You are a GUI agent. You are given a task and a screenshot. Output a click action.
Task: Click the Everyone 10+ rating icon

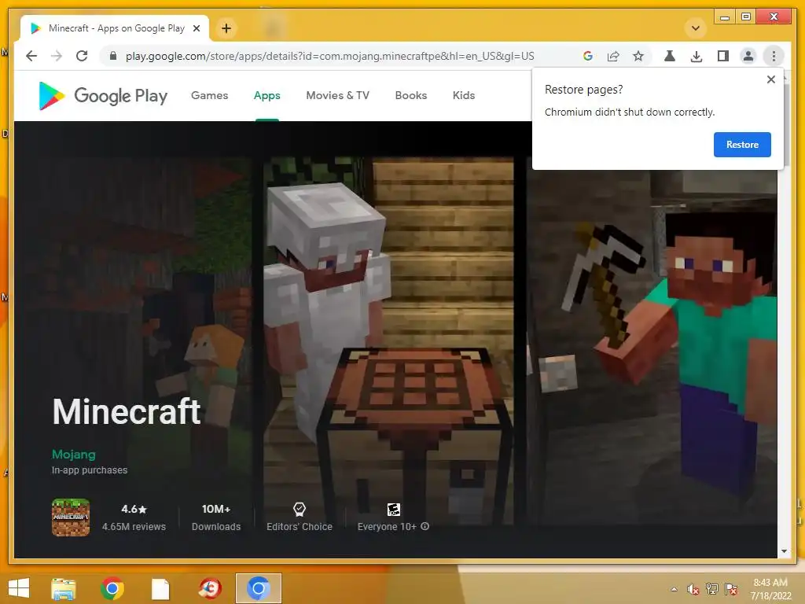click(x=394, y=510)
